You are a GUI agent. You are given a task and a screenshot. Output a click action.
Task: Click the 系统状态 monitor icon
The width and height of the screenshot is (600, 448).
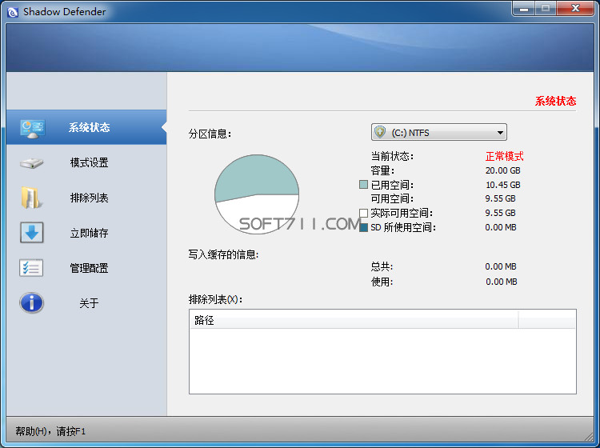click(x=33, y=129)
